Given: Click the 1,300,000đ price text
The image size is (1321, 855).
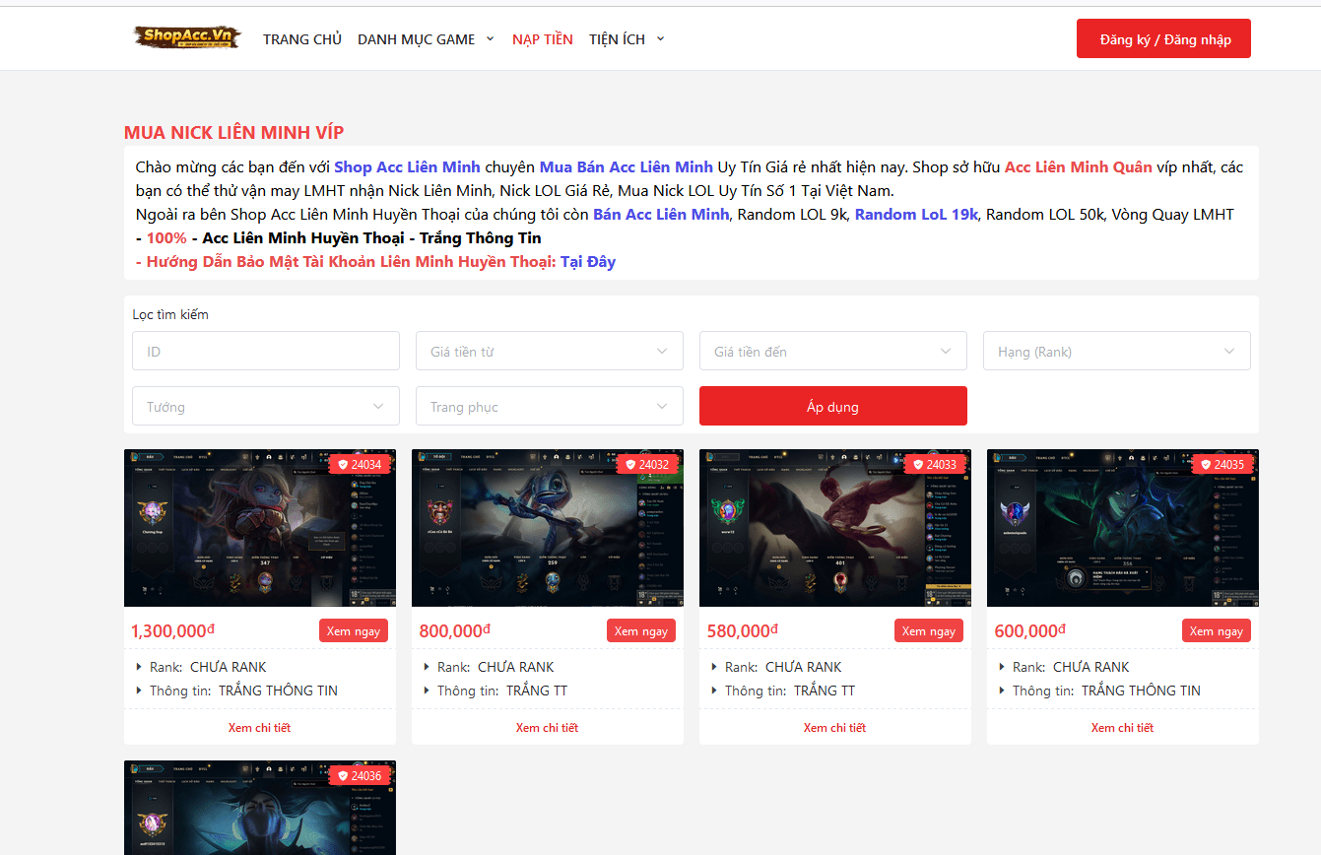Looking at the screenshot, I should tap(173, 631).
